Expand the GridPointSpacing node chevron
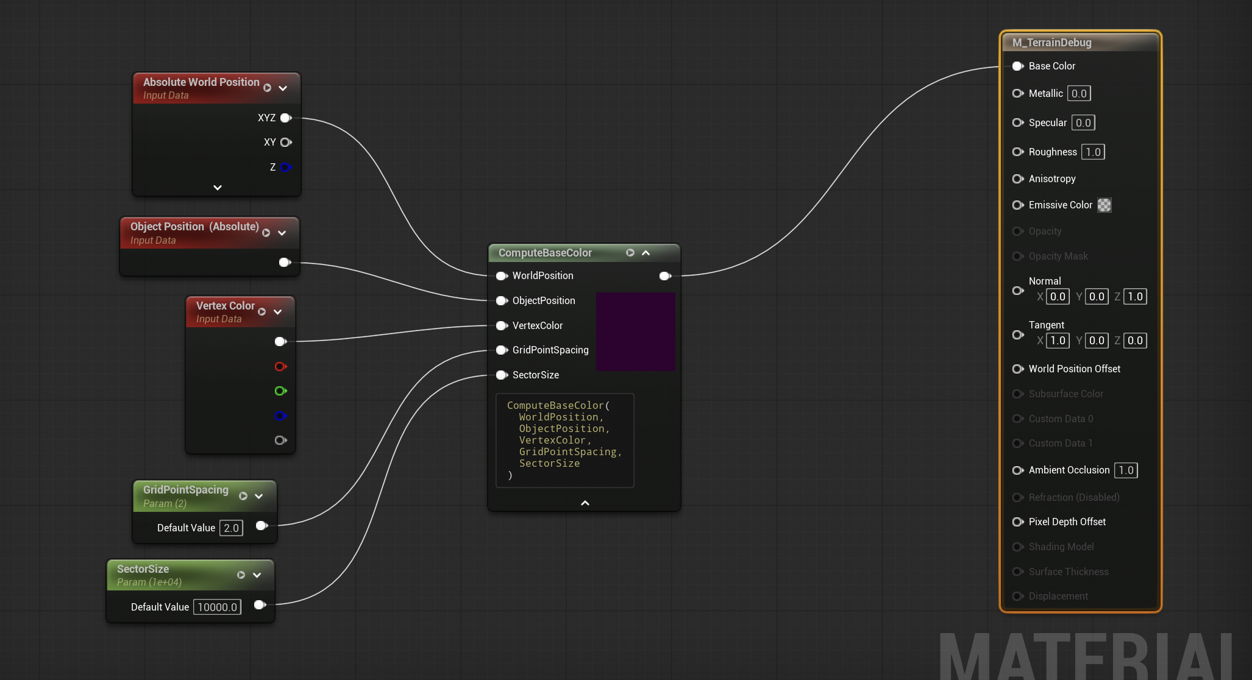 point(258,496)
